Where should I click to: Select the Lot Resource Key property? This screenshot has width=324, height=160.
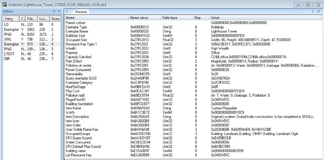click(x=193, y=155)
